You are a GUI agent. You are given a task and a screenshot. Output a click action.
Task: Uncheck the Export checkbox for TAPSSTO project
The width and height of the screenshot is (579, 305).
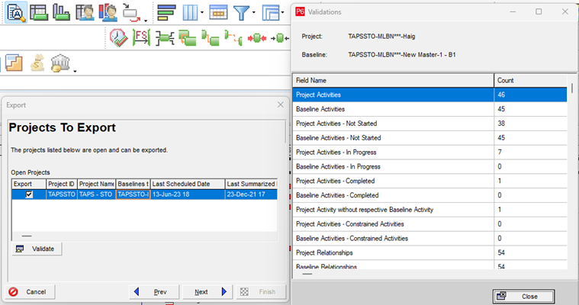point(29,194)
